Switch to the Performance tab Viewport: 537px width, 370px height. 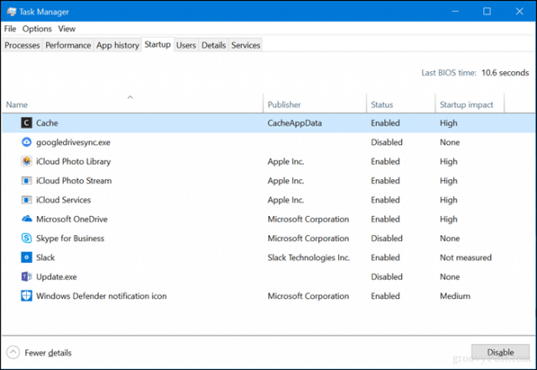pos(68,45)
